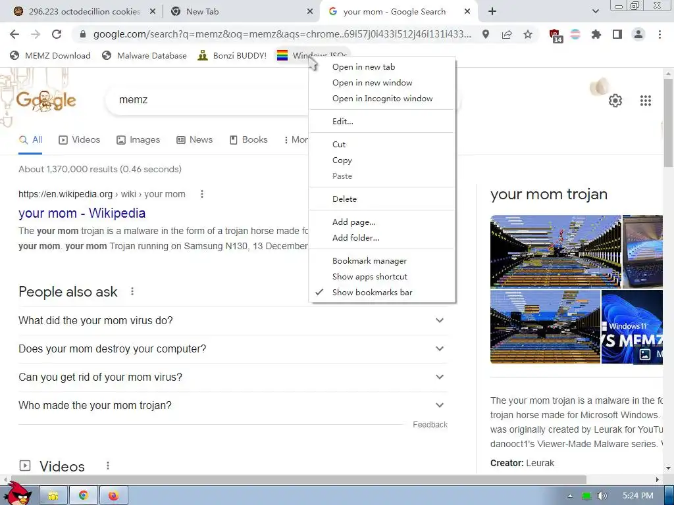This screenshot has width=674, height=505.
Task: Click three-dot options beside Wikipedia result
Action: (201, 194)
